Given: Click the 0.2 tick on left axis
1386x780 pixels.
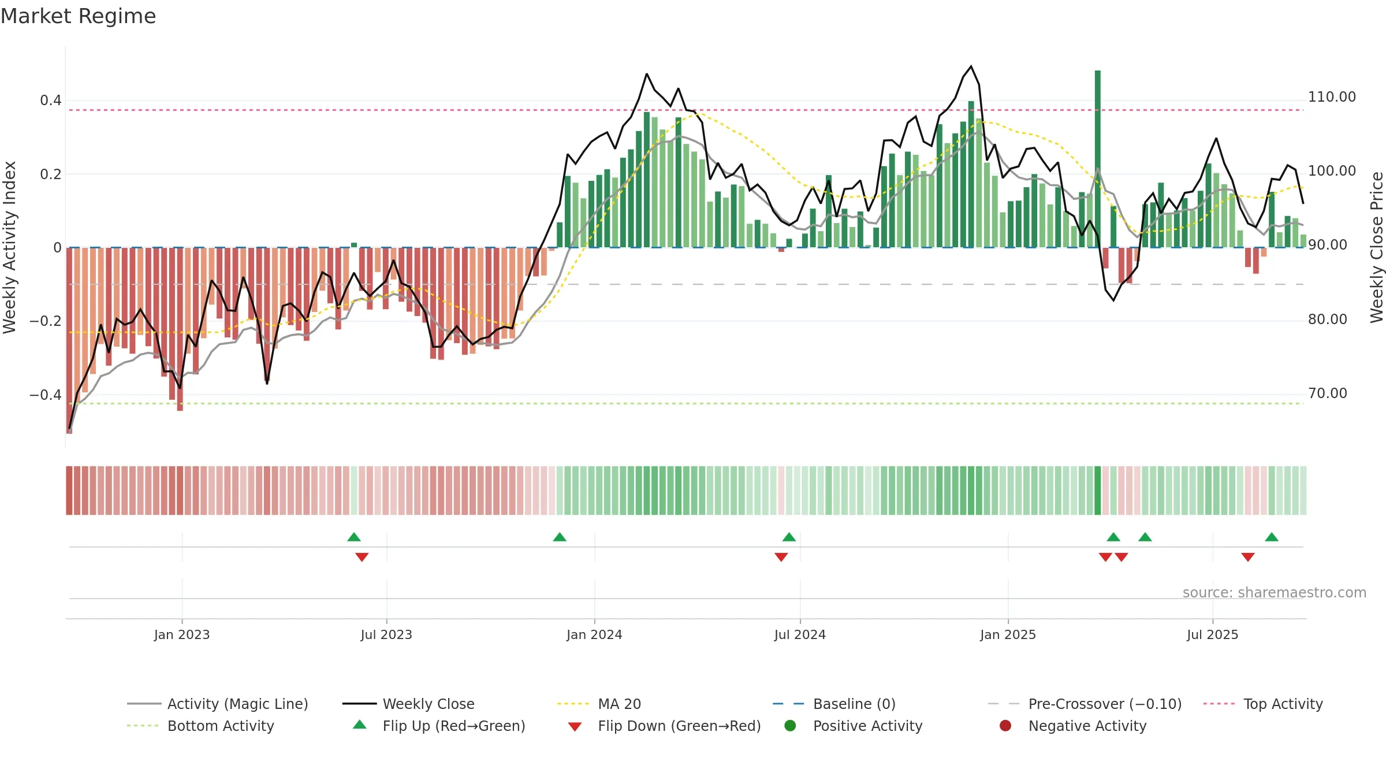Looking at the screenshot, I should [51, 174].
